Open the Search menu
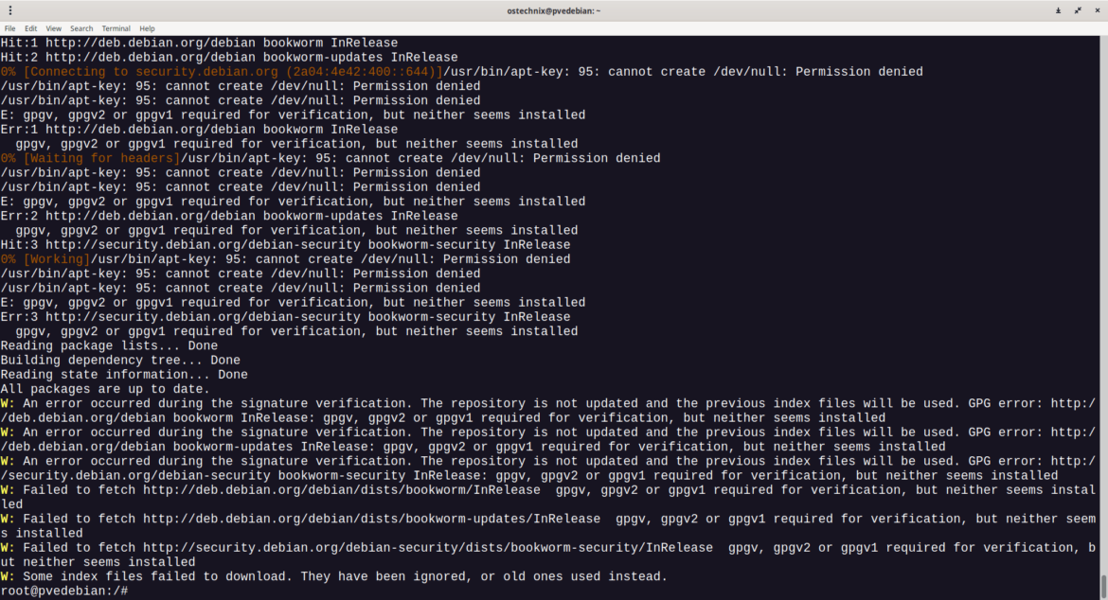The width and height of the screenshot is (1108, 600). [80, 27]
